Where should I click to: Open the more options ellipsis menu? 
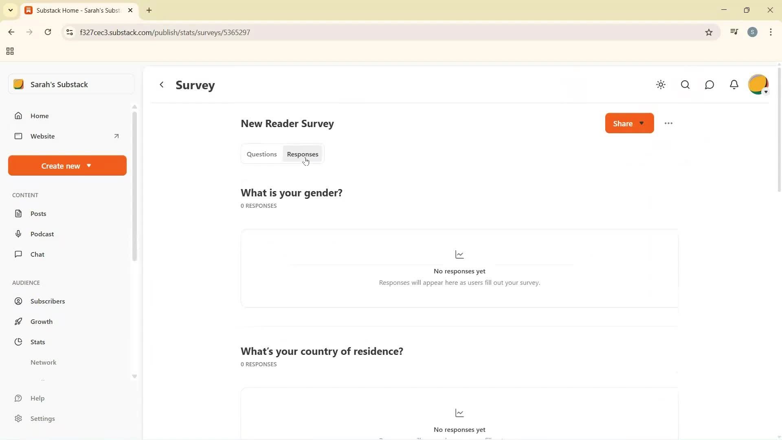[668, 123]
